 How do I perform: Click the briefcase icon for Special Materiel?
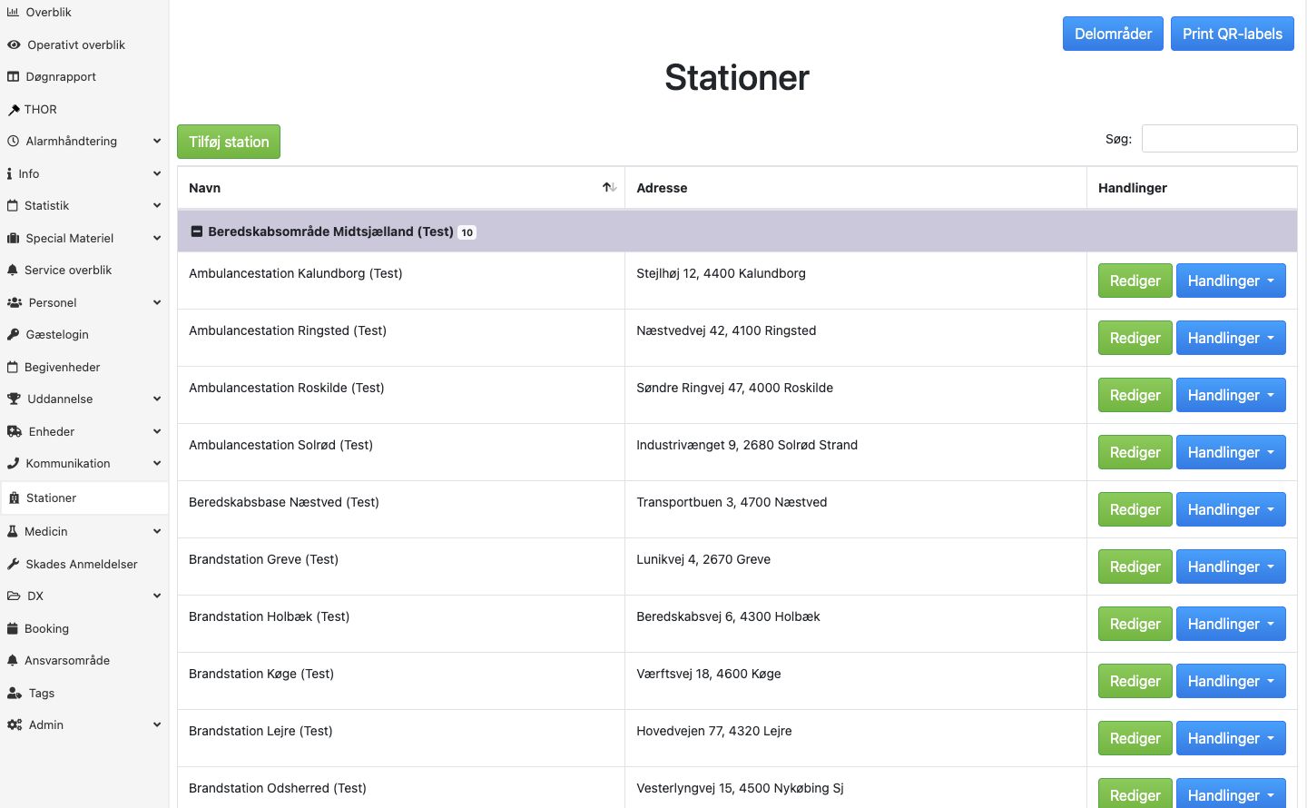tap(13, 239)
